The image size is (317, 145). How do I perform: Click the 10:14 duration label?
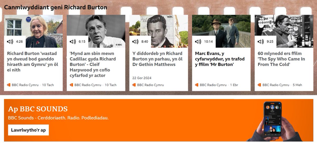click(208, 42)
